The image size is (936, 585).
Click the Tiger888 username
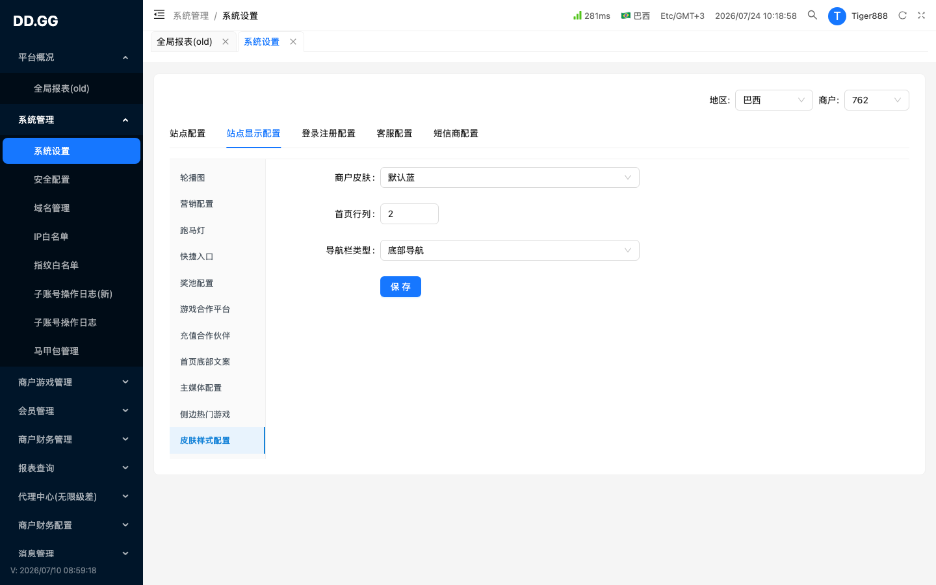point(870,16)
